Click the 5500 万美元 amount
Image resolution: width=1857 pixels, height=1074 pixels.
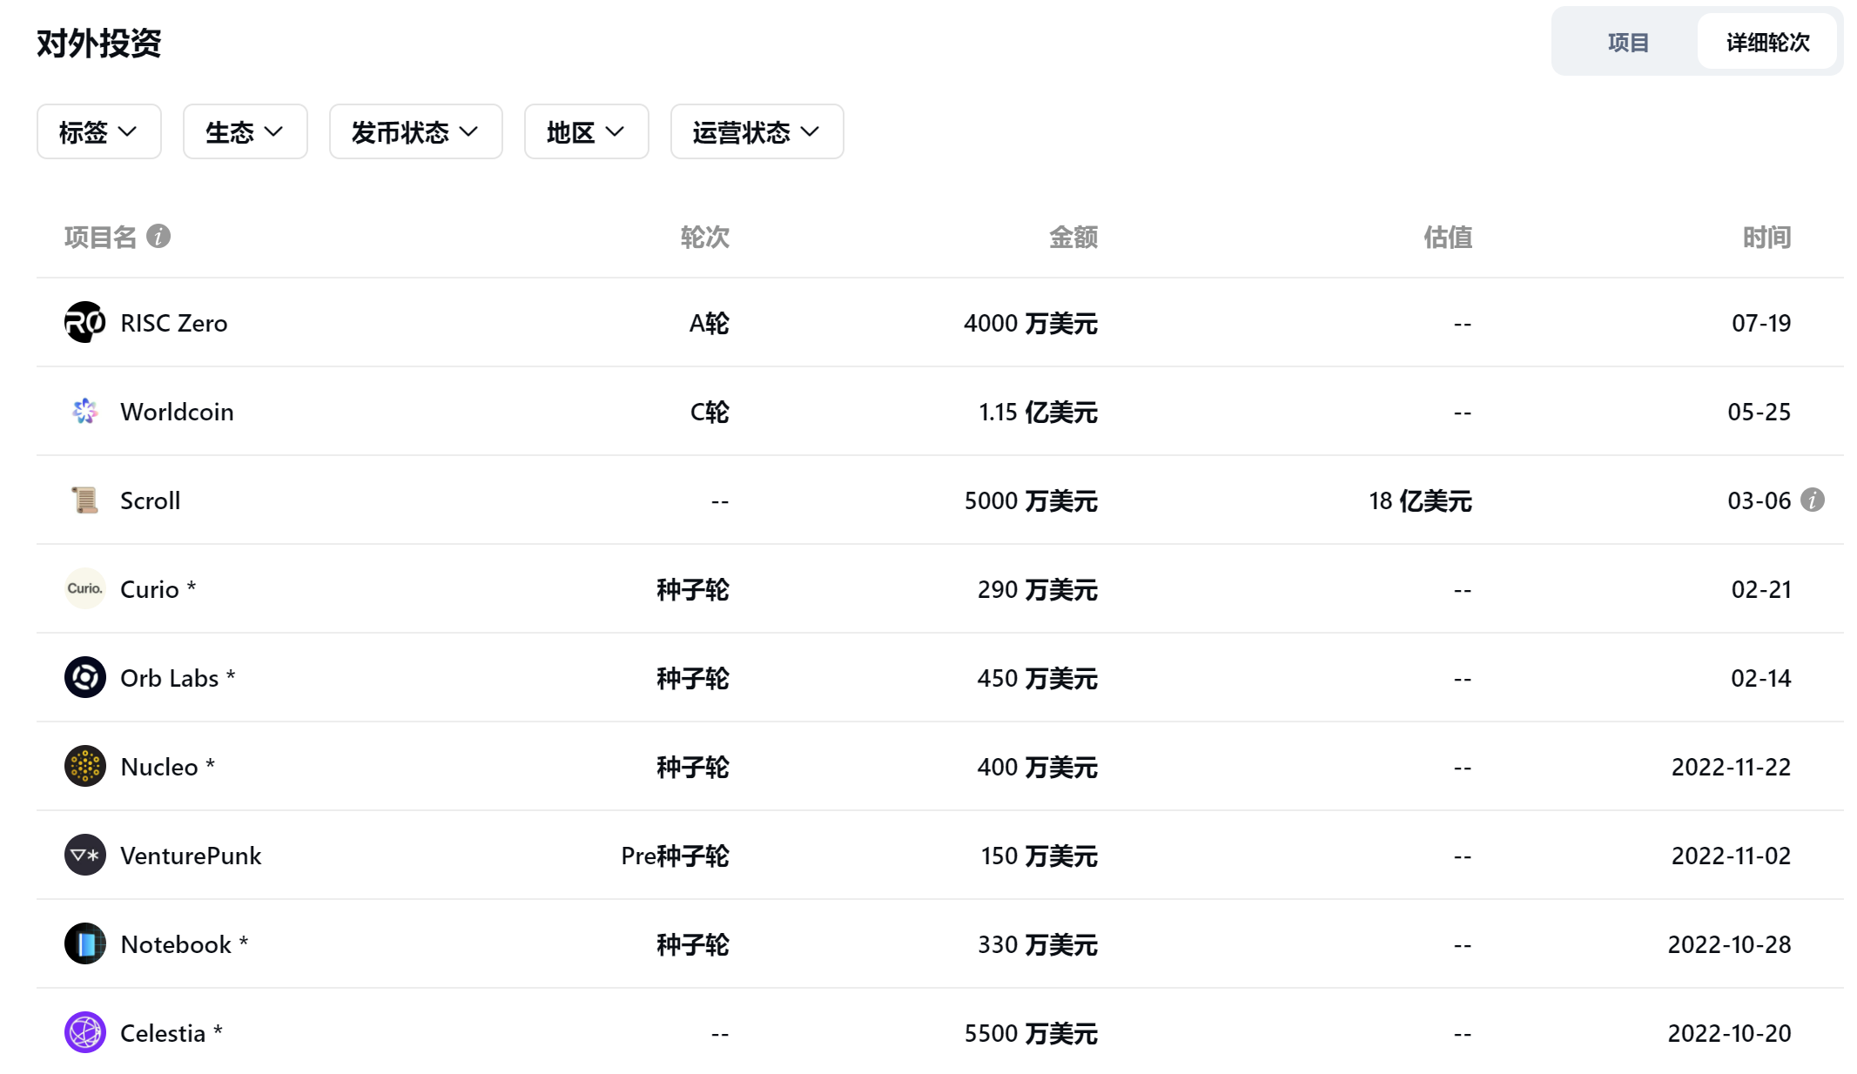tap(1031, 1034)
